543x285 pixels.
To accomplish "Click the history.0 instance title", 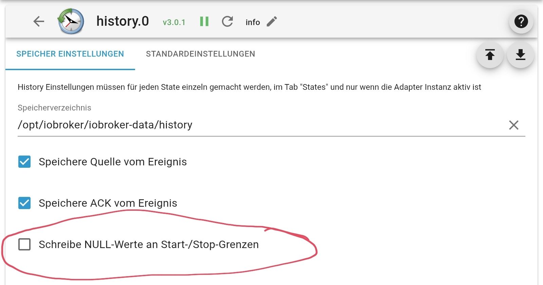I will point(123,21).
